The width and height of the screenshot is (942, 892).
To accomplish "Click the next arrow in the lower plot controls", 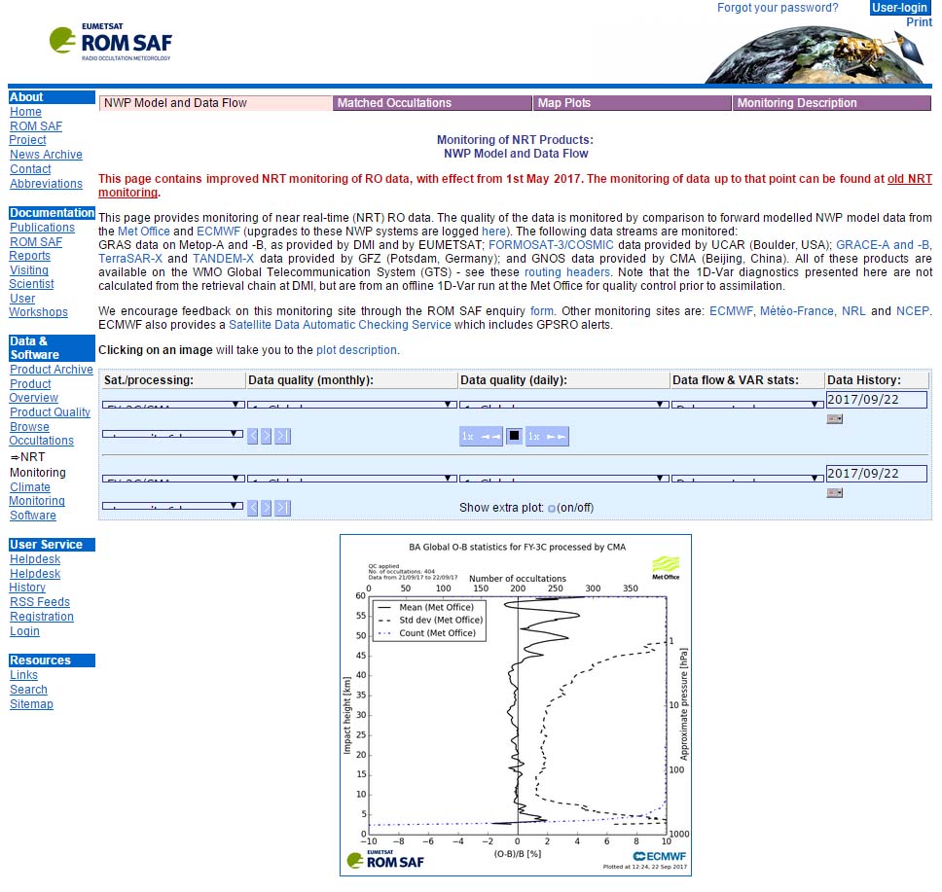I will (266, 508).
